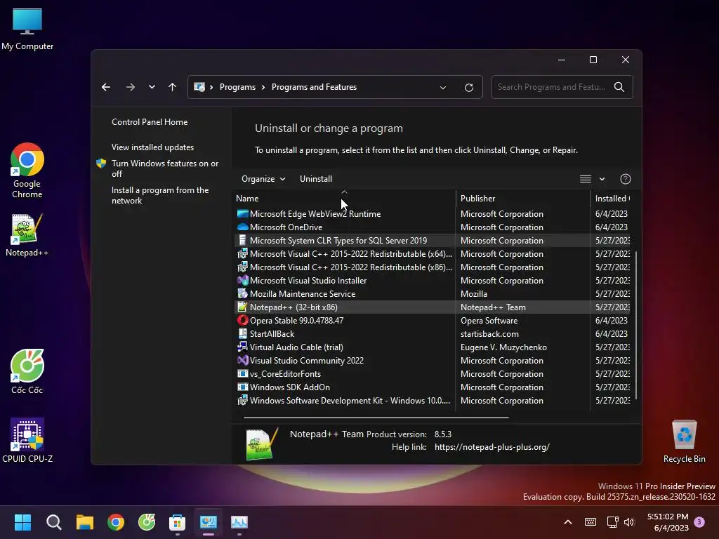Select Mozilla Maintenance Service entry
719x539 pixels.
(433, 294)
